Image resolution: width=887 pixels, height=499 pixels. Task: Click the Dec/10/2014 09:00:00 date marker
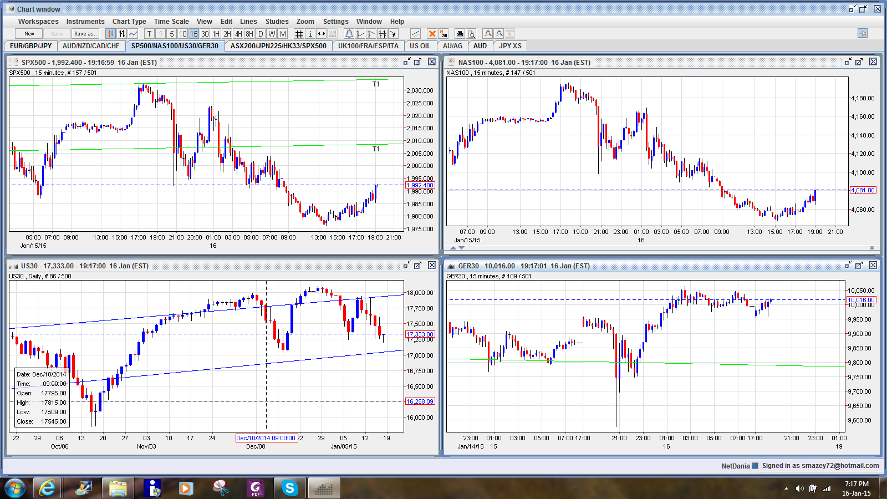[x=266, y=438]
